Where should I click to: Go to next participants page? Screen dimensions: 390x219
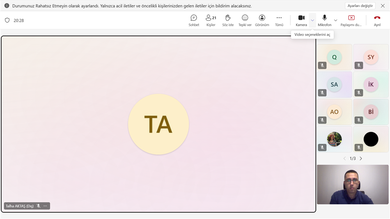(x=361, y=159)
